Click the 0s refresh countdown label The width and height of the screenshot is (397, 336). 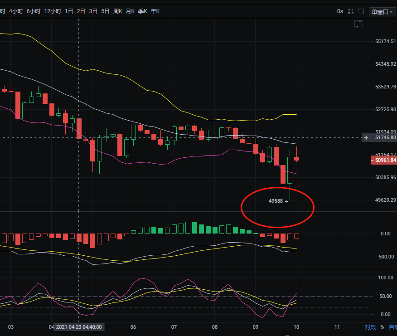click(340, 11)
